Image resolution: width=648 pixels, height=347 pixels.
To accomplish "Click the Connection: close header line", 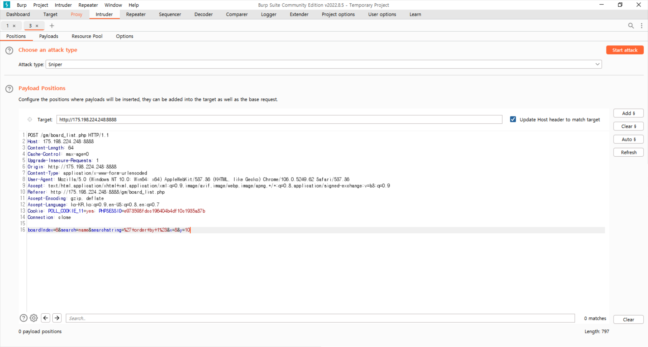I will (x=49, y=217).
